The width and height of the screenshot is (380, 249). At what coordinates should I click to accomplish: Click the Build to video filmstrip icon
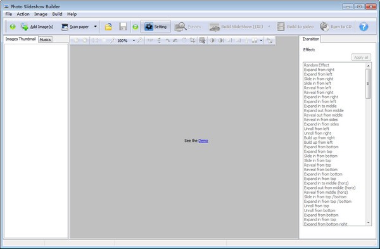[281, 27]
